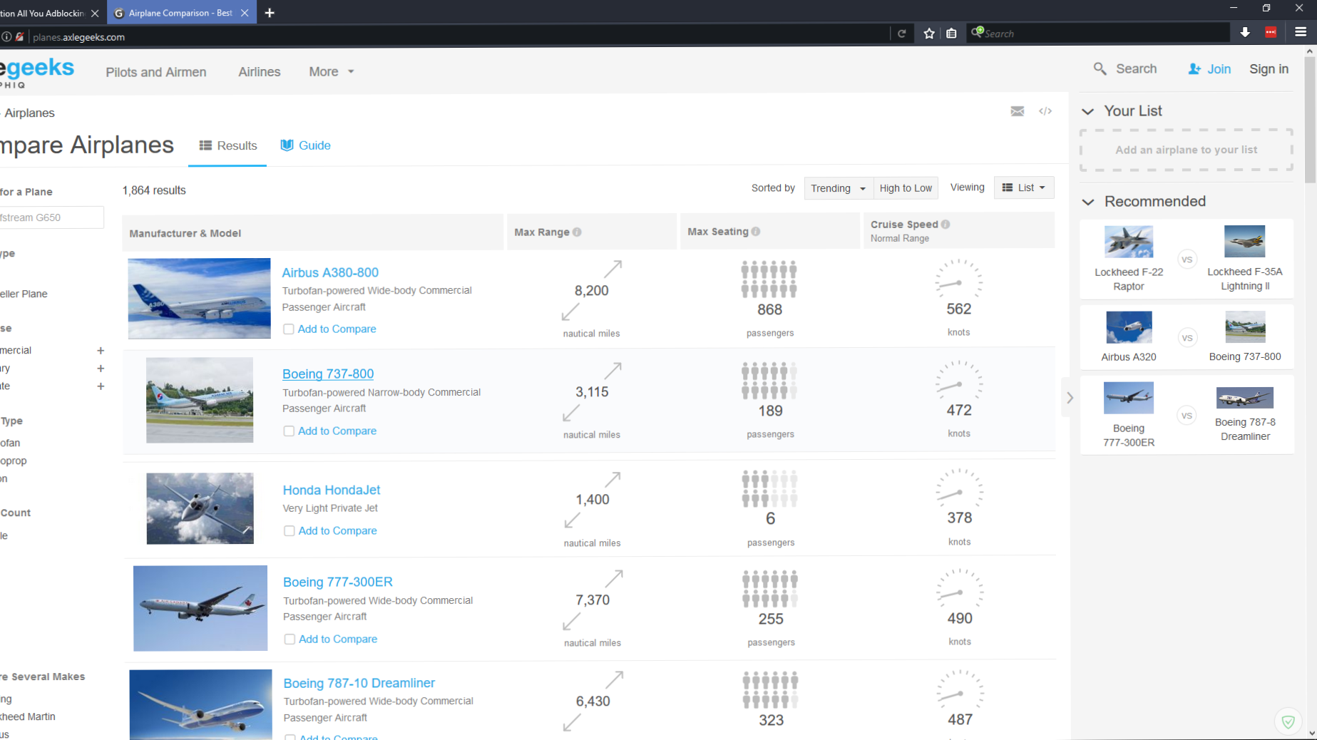This screenshot has width=1317, height=740.
Task: Open the More navigation dropdown
Action: (x=332, y=72)
